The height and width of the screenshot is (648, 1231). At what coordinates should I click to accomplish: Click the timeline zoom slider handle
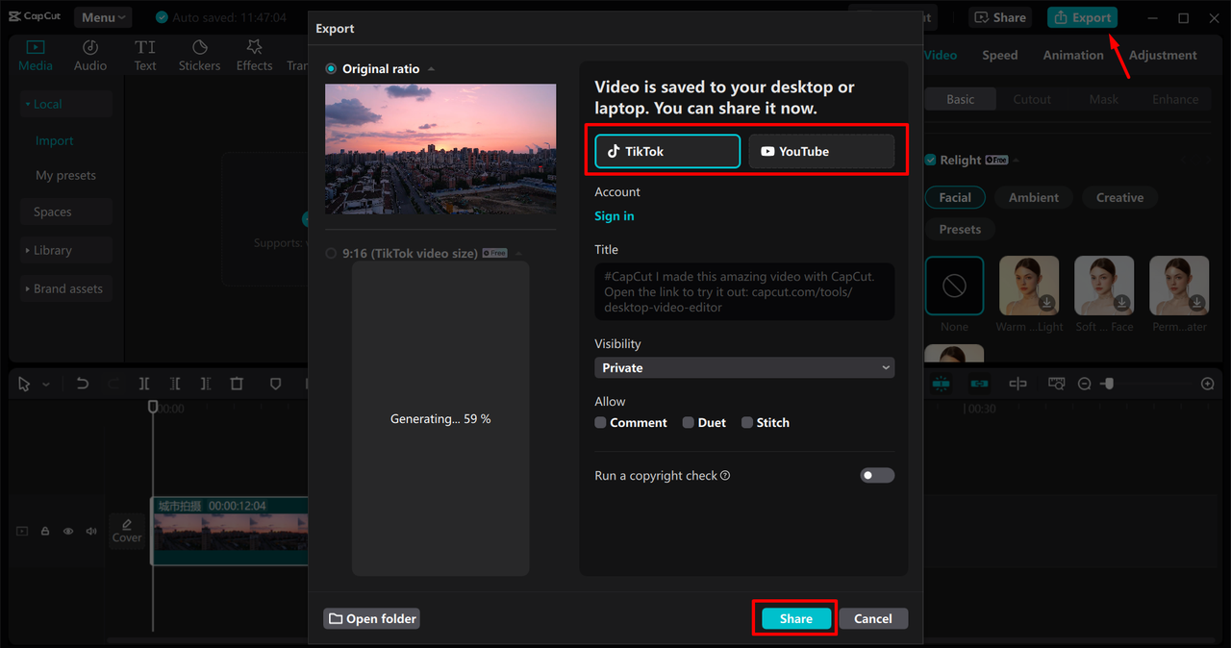tap(1108, 384)
